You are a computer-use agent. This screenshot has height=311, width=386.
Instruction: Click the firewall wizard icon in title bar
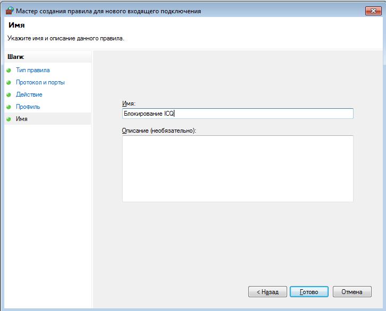[10, 11]
